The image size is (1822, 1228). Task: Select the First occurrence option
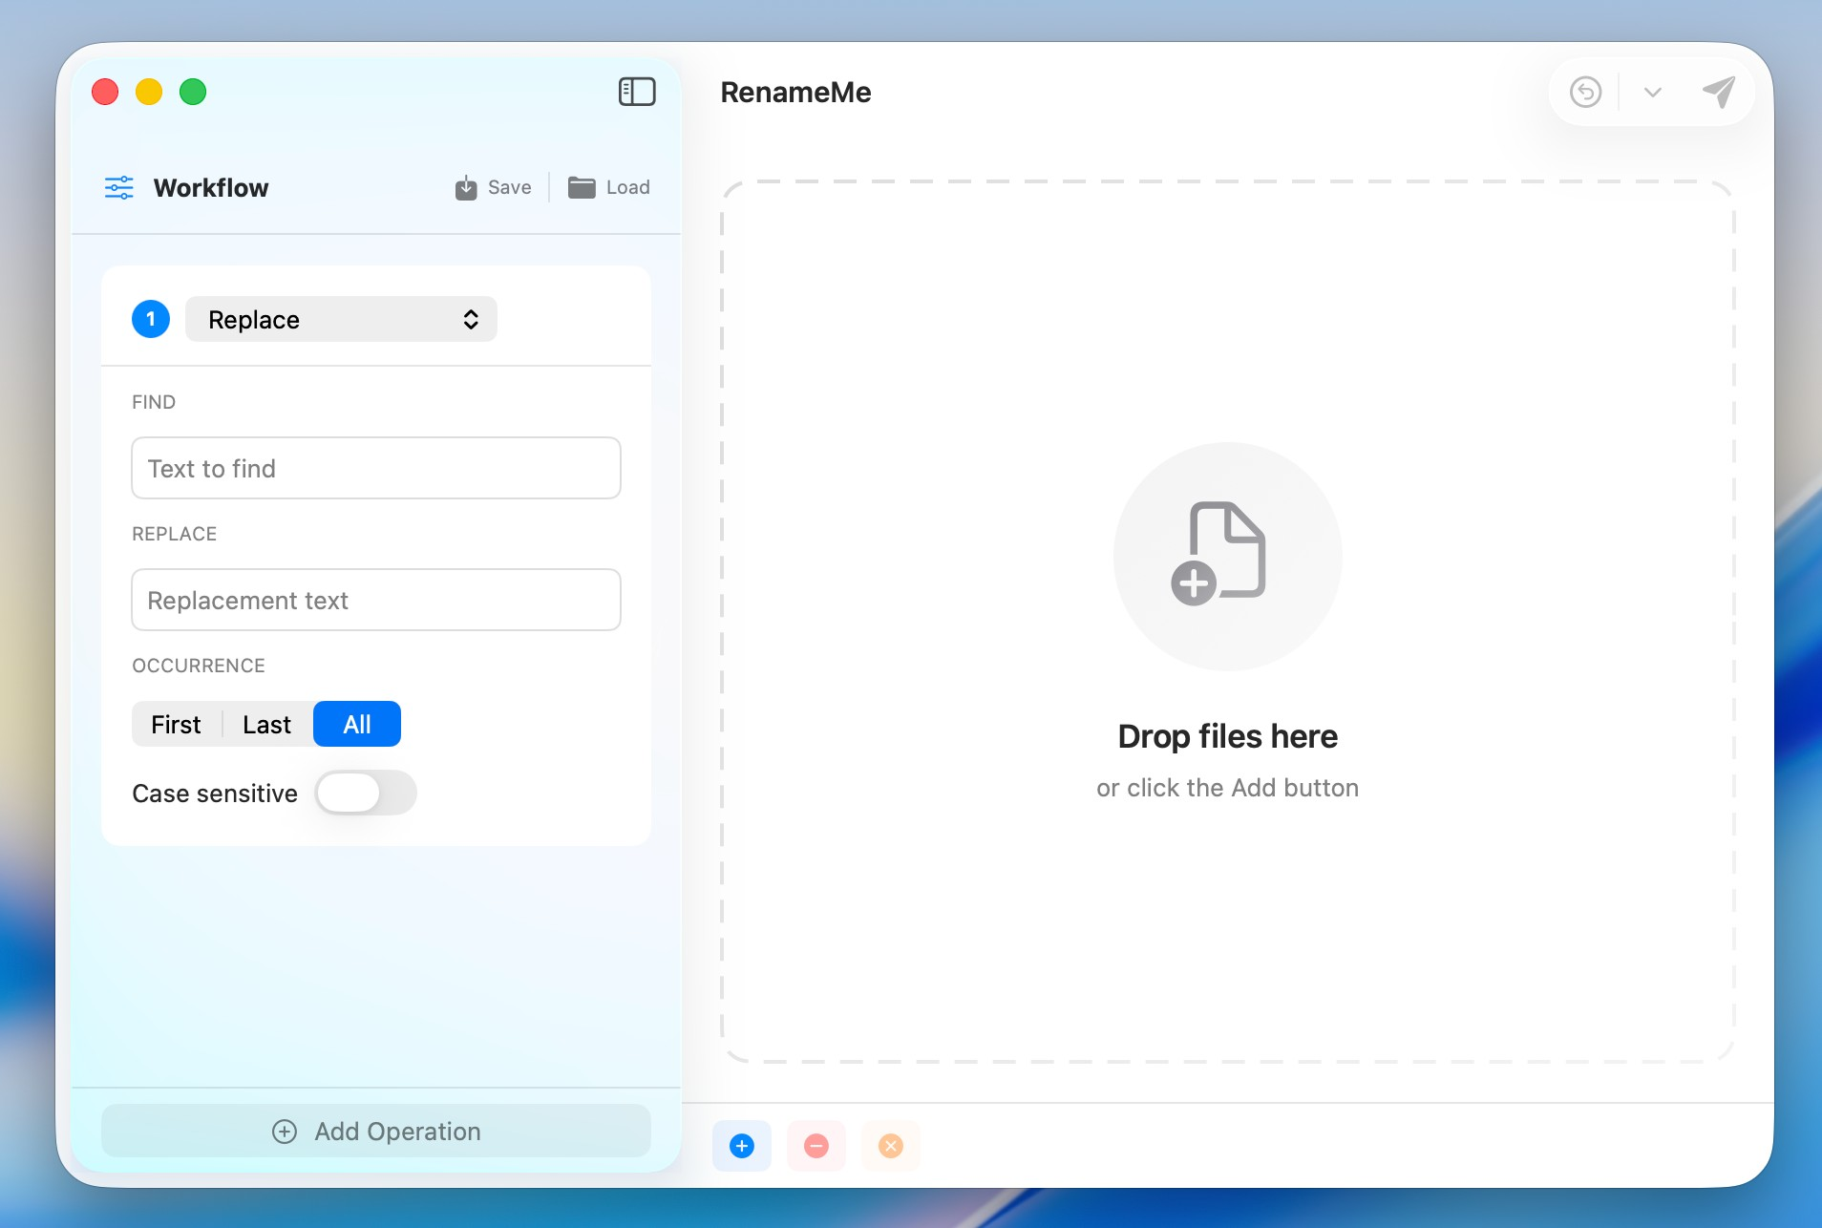pos(176,724)
